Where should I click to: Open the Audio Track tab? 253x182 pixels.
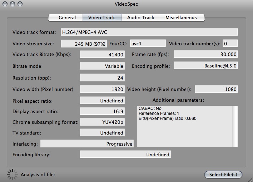pos(141,17)
